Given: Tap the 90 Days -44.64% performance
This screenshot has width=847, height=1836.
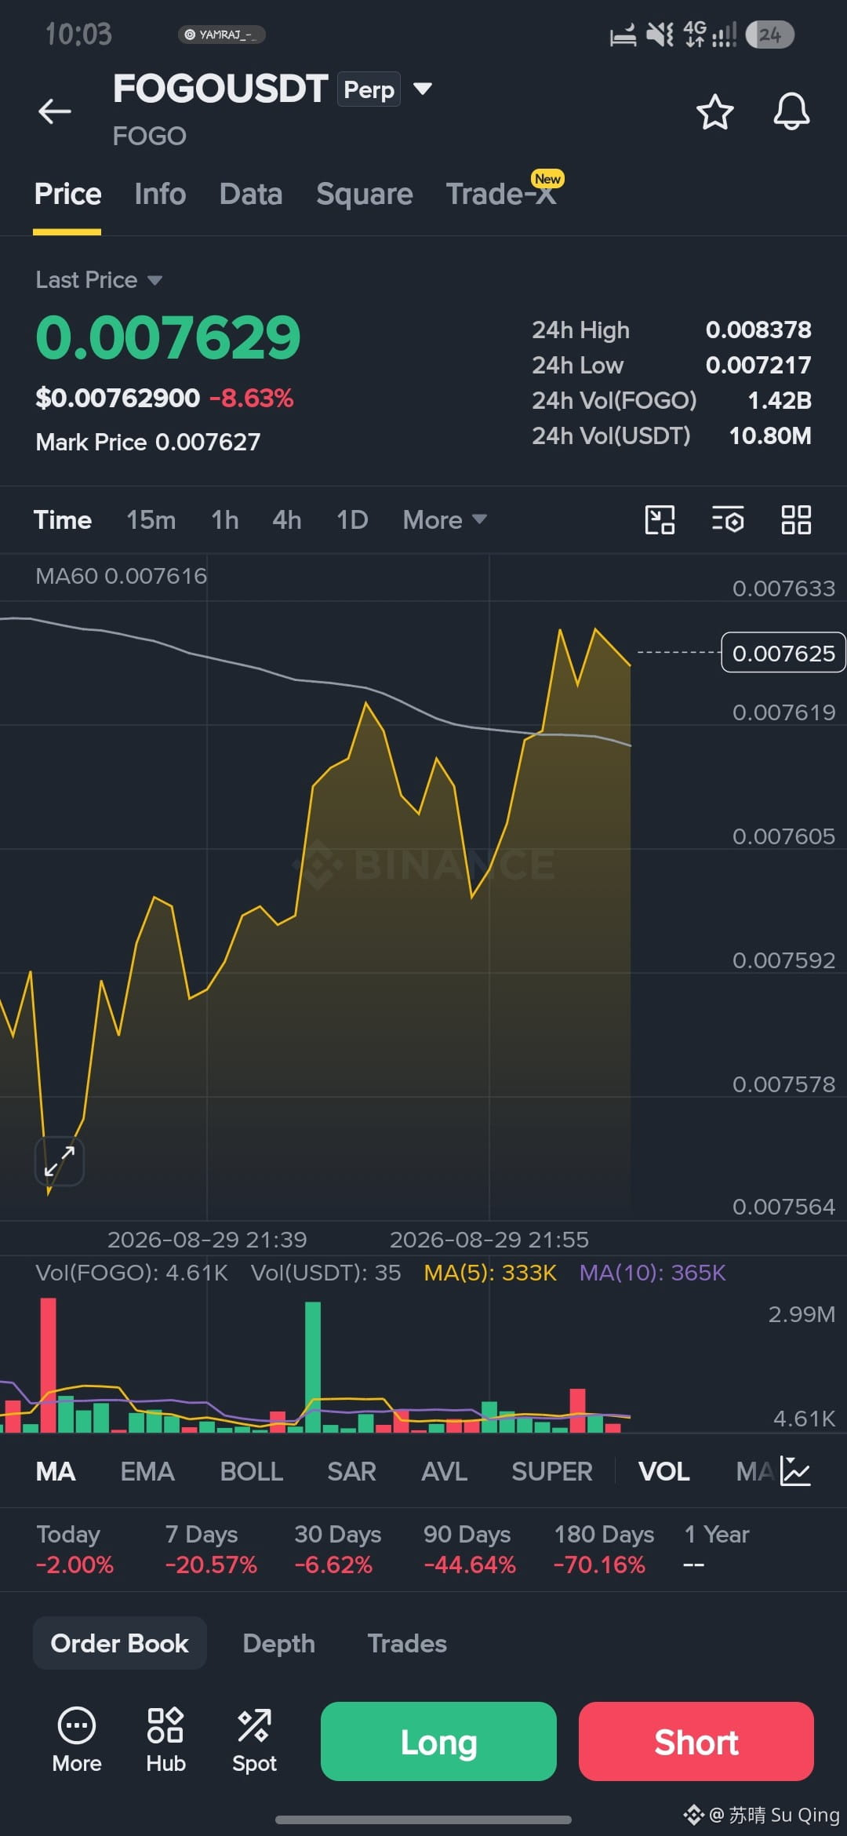Looking at the screenshot, I should click(469, 1549).
